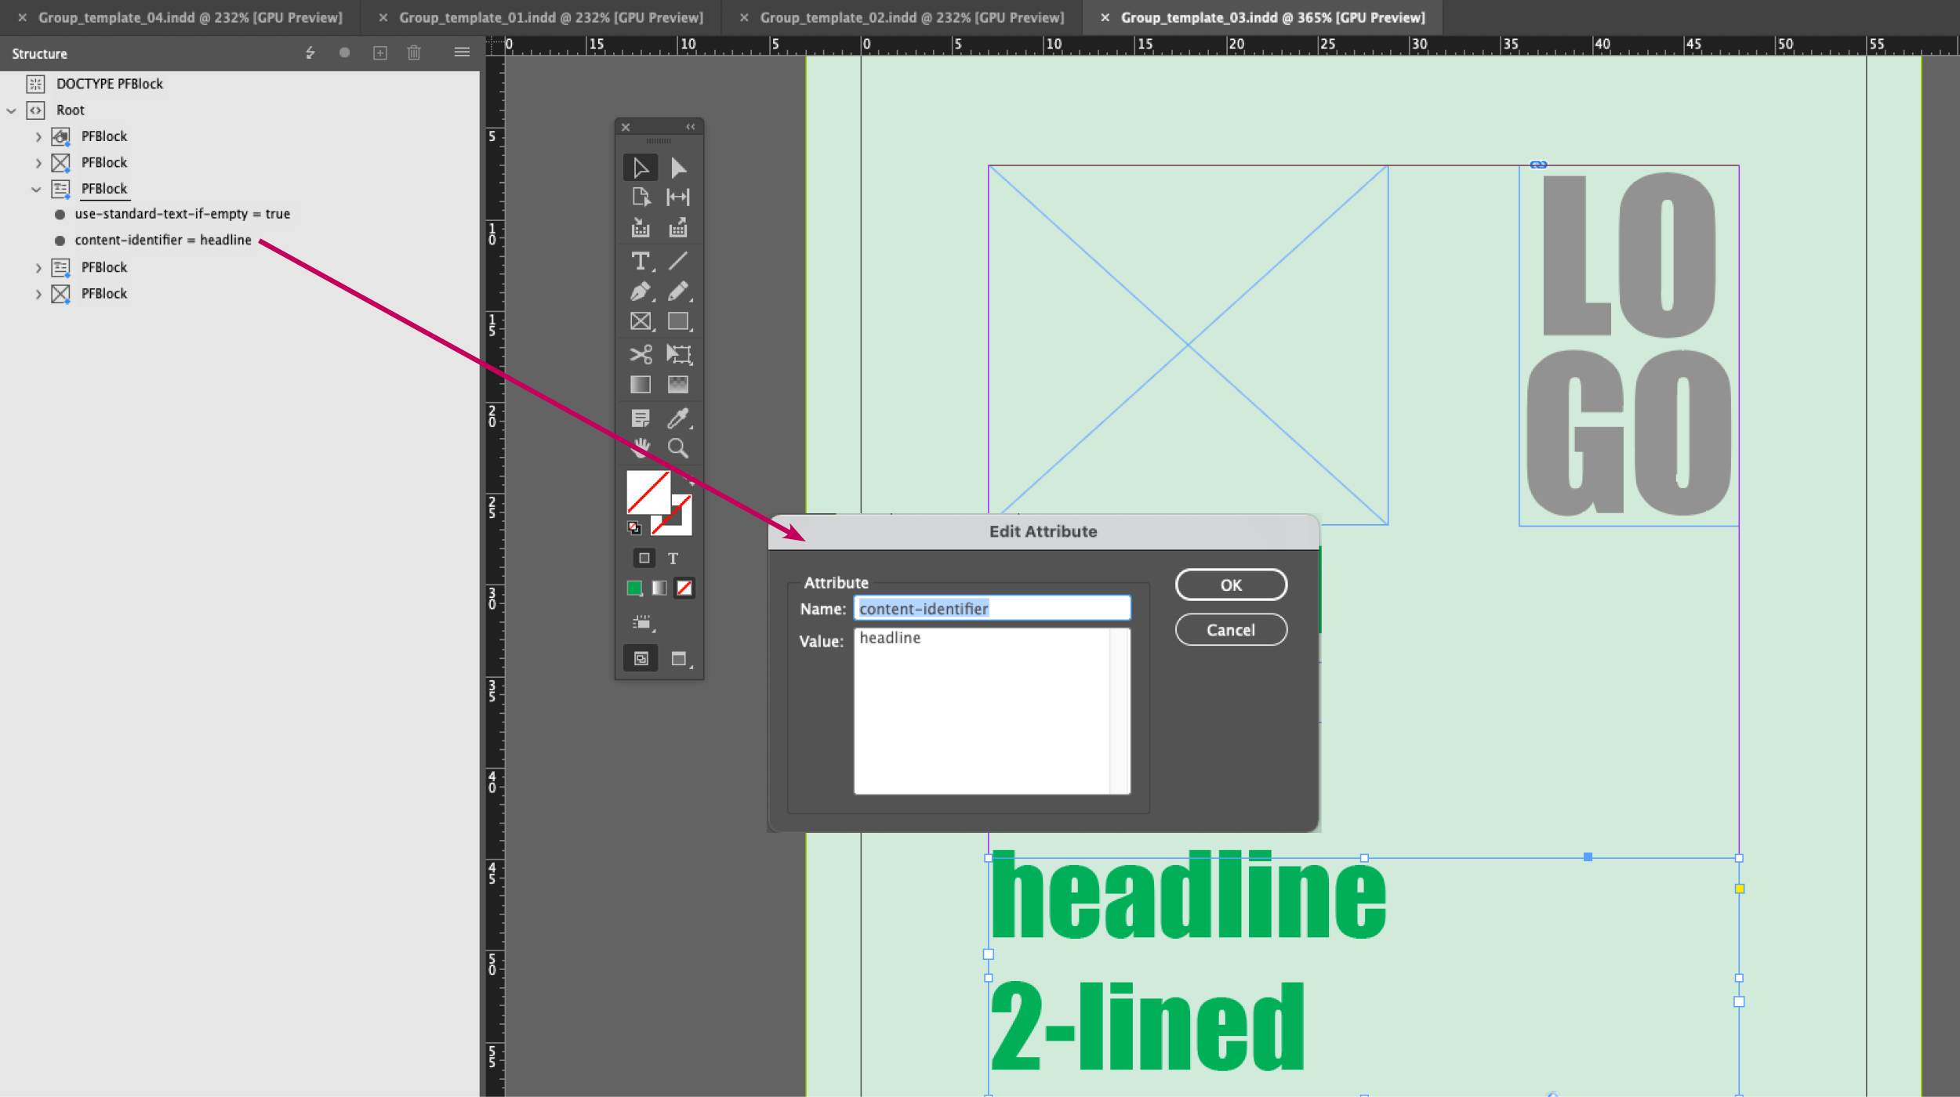Image resolution: width=1960 pixels, height=1097 pixels.
Task: Select the Eyedropper tool
Action: pyautogui.click(x=677, y=418)
